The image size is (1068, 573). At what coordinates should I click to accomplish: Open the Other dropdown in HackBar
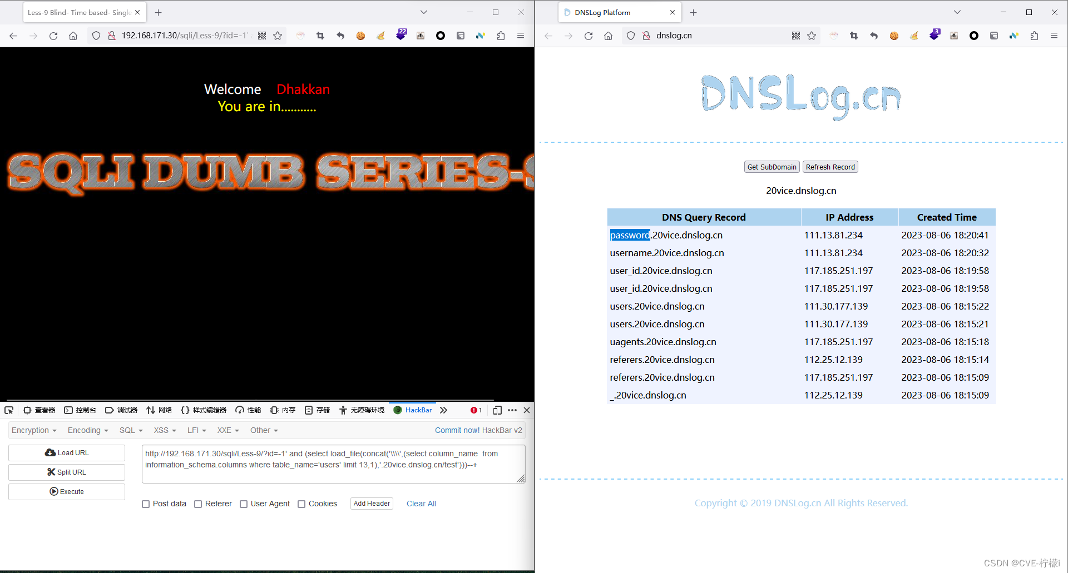pos(264,430)
